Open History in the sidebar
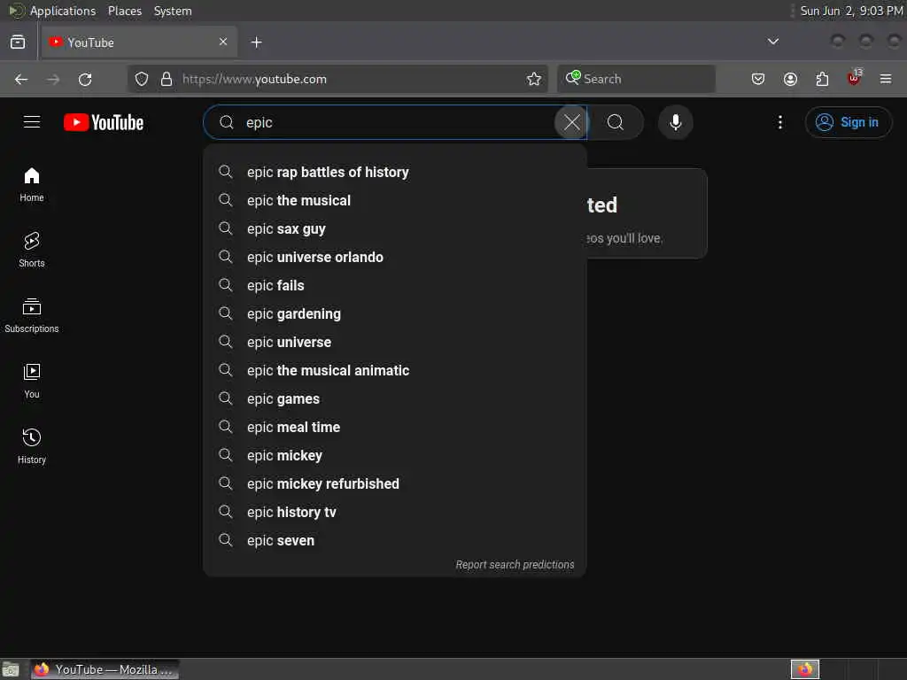The image size is (907, 680). (x=32, y=446)
